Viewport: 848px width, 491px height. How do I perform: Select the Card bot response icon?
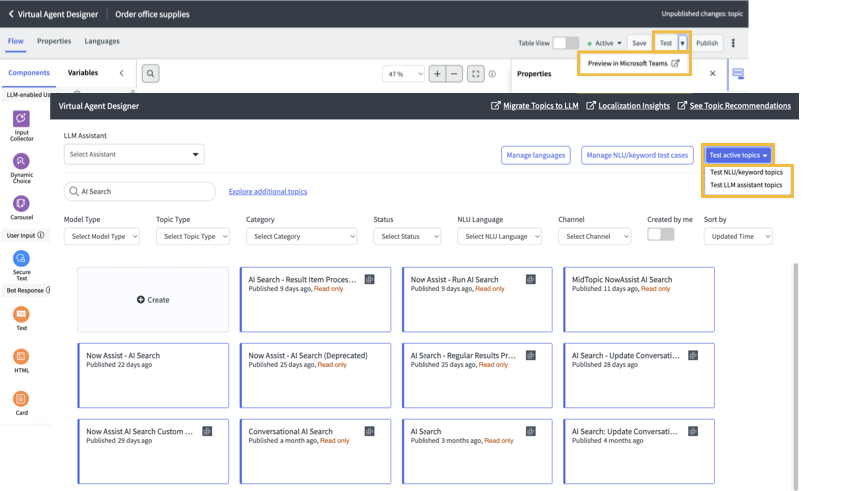click(21, 399)
